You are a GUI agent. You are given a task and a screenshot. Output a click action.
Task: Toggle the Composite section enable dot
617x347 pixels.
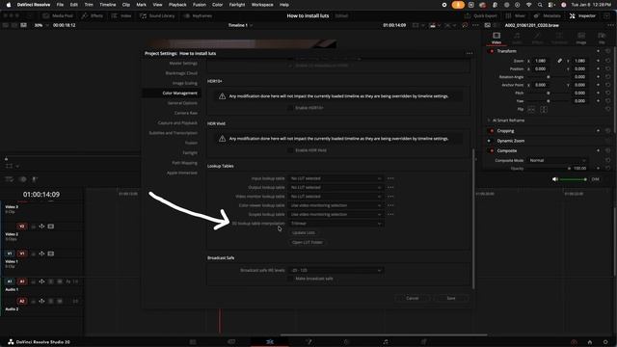[492, 150]
